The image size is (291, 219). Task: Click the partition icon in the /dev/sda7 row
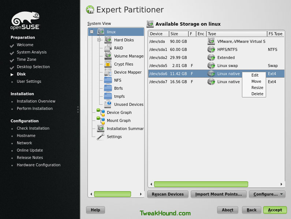(211, 82)
